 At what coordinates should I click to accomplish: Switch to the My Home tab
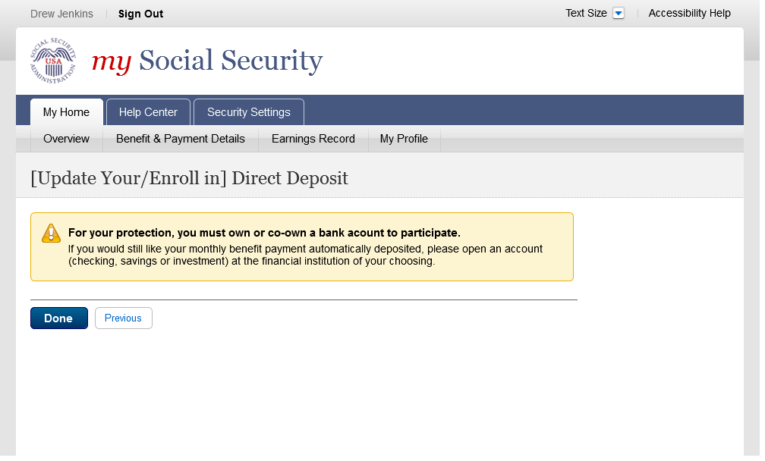66,112
